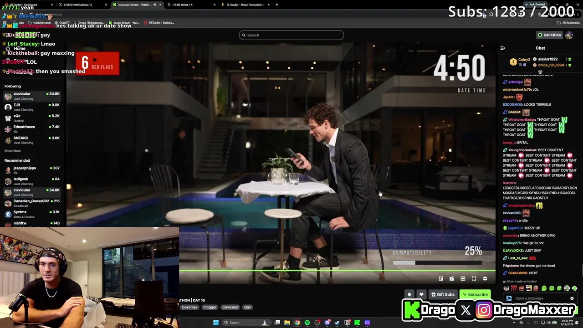
Task: Enter fullscreen mode on the video player
Action: [x=474, y=278]
